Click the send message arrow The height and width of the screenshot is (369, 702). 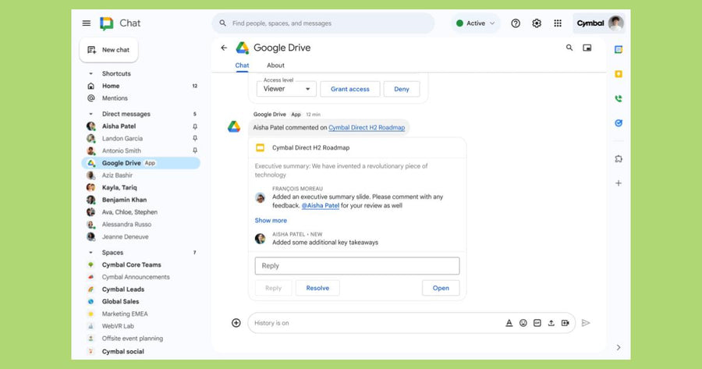coord(586,323)
